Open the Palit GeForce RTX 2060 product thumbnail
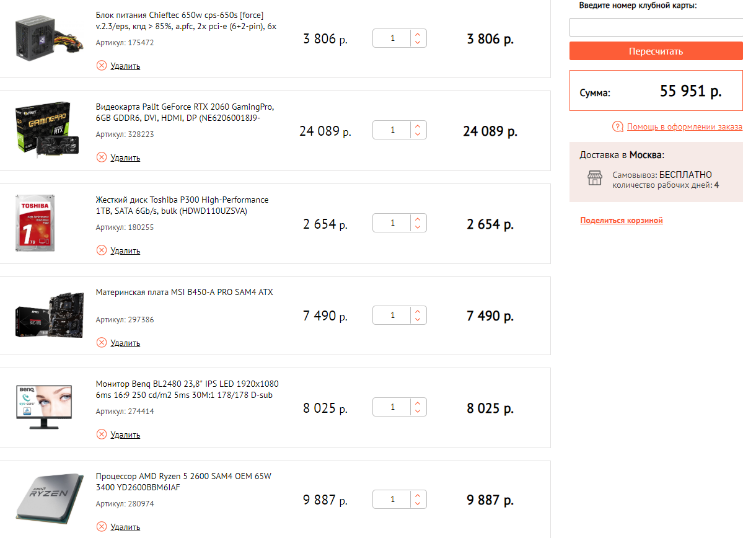 [x=43, y=131]
